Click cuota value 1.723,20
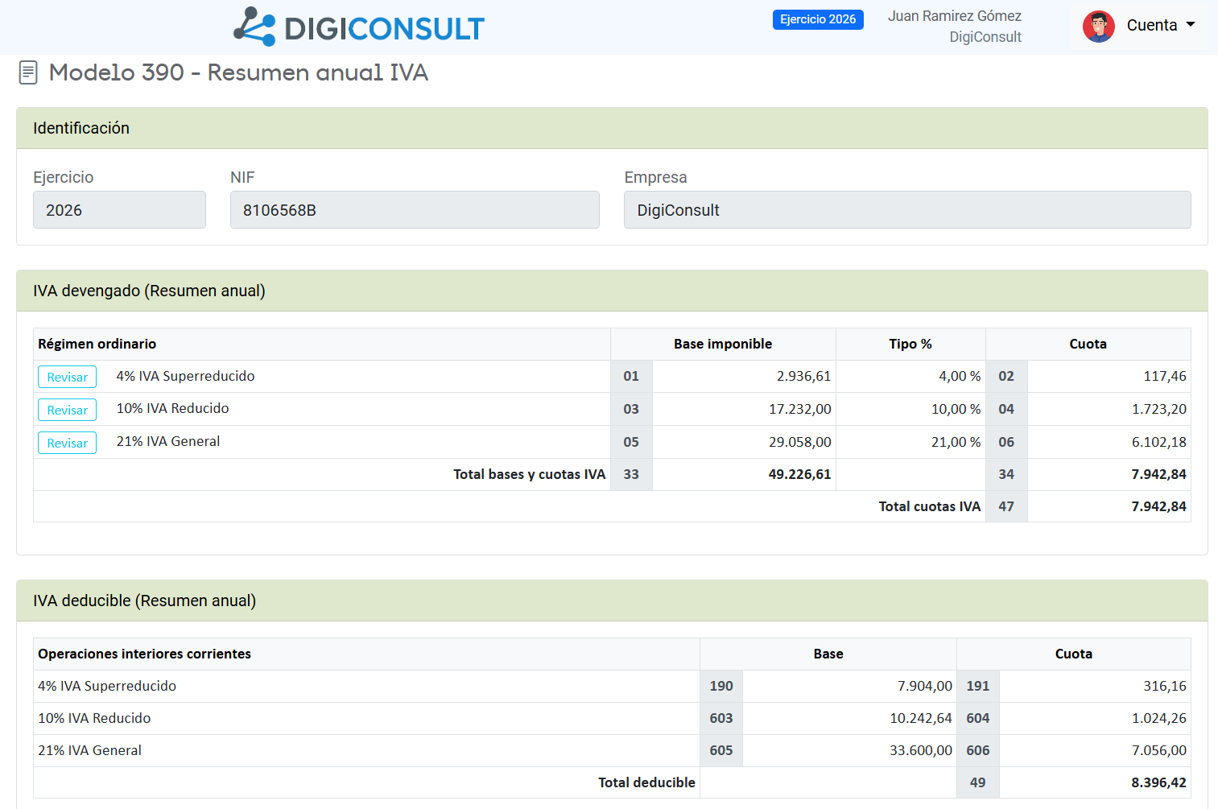This screenshot has height=809, width=1218. (1159, 409)
